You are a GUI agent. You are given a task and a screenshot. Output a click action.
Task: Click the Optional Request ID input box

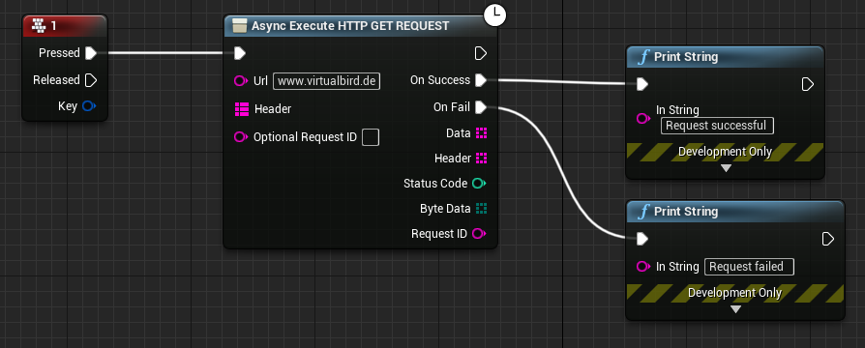pos(371,137)
